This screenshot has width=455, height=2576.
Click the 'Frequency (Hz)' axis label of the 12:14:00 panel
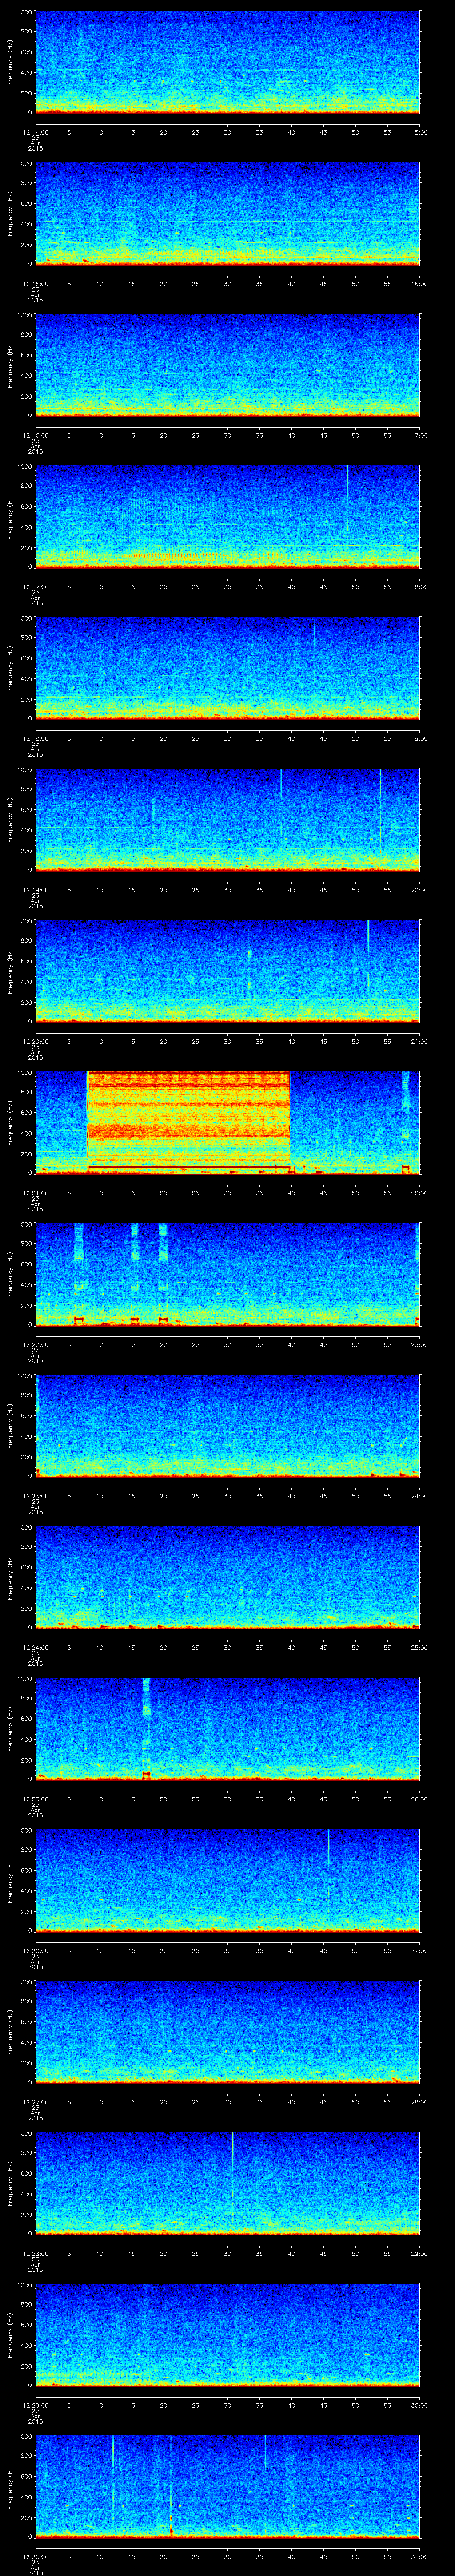coord(10,62)
